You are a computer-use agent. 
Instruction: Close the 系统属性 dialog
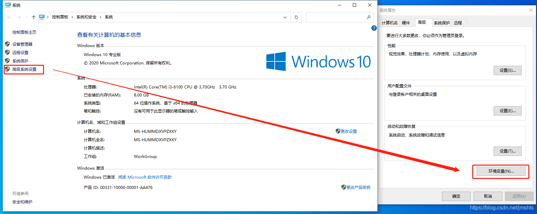click(531, 10)
